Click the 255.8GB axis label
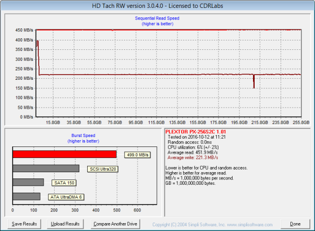Viewport: 315px width, 231px height. (x=301, y=122)
